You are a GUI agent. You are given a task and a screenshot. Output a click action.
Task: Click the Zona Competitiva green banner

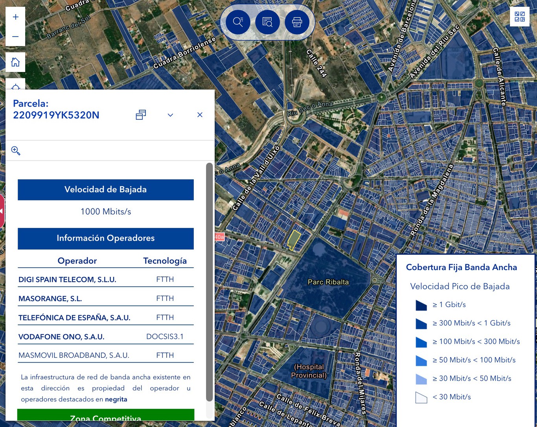coord(106,415)
